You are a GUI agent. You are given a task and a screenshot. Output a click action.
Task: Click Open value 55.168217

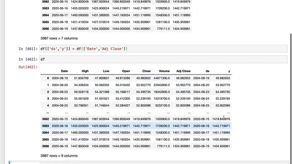coord(123,92)
